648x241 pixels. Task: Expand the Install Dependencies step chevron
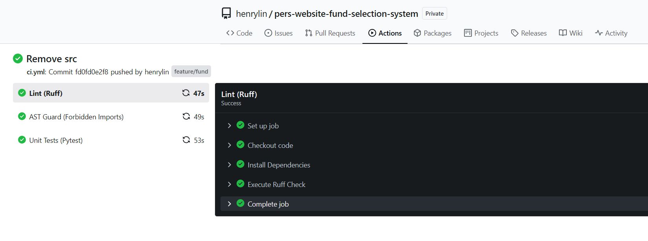coord(229,165)
